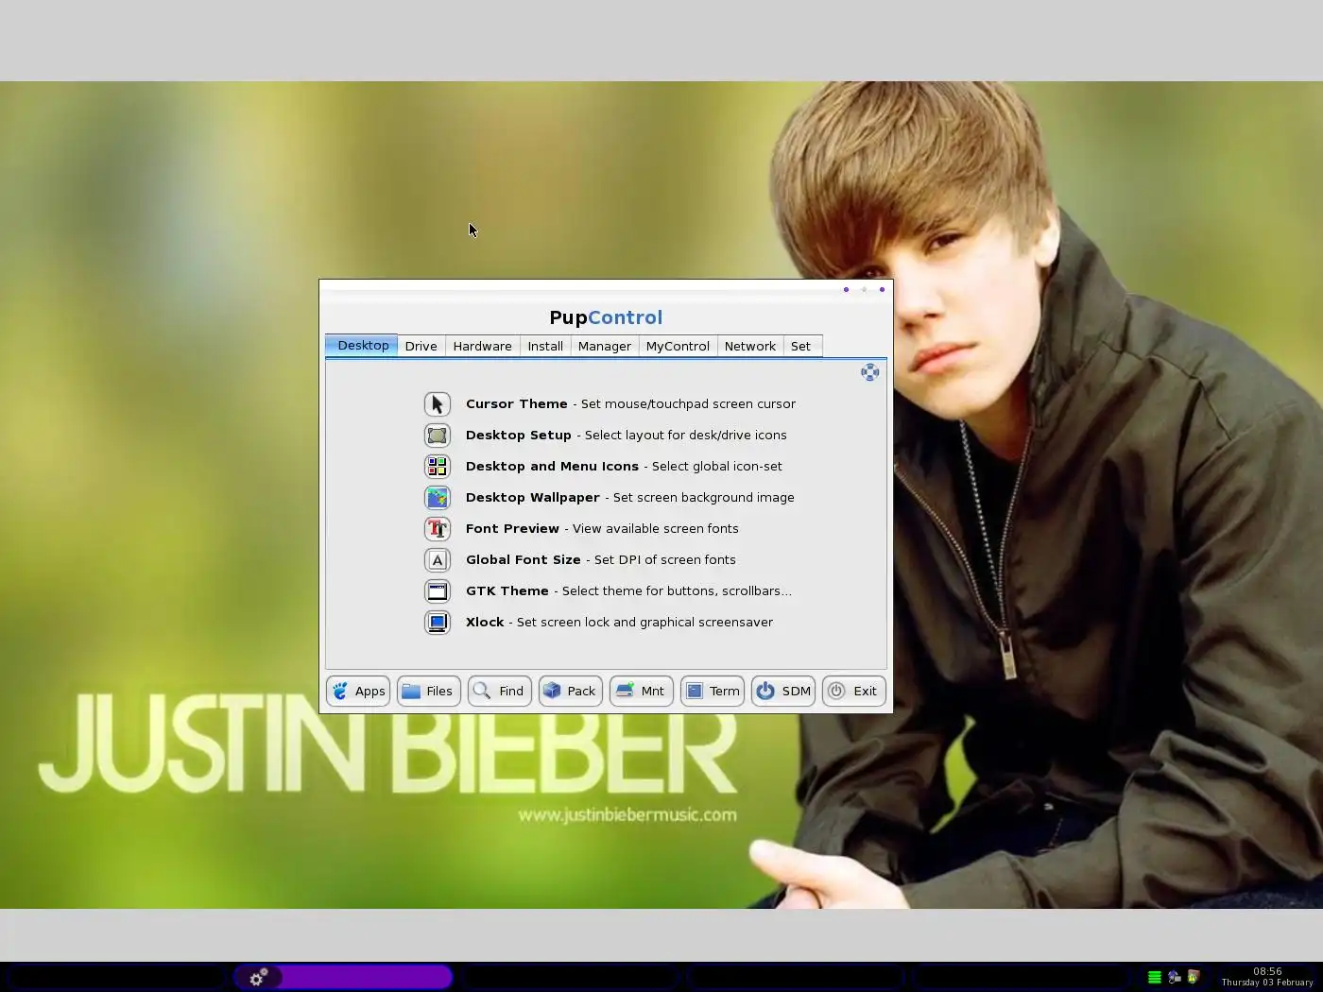Switch to the Drive tab
The height and width of the screenshot is (992, 1323).
[x=421, y=347]
